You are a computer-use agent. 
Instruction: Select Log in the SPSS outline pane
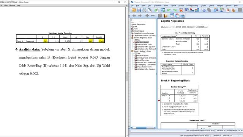[x=132, y=22]
